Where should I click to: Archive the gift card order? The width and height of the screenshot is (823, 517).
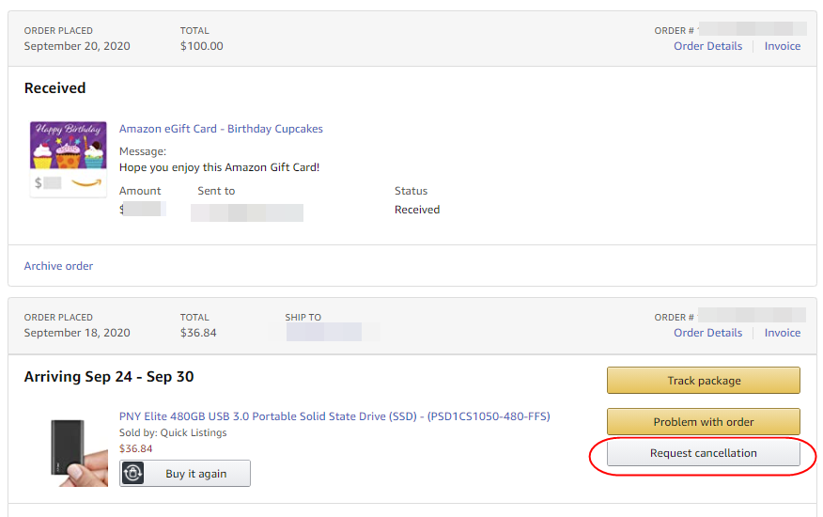click(58, 266)
